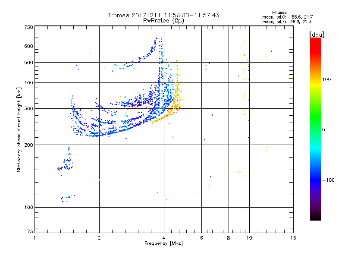The image size is (345, 259).
Task: Click the colorbar '0' tick label
Action: 323,130
